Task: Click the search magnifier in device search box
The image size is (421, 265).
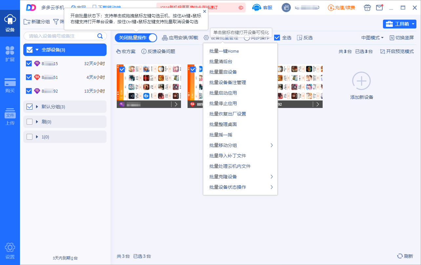Action: click(100, 36)
